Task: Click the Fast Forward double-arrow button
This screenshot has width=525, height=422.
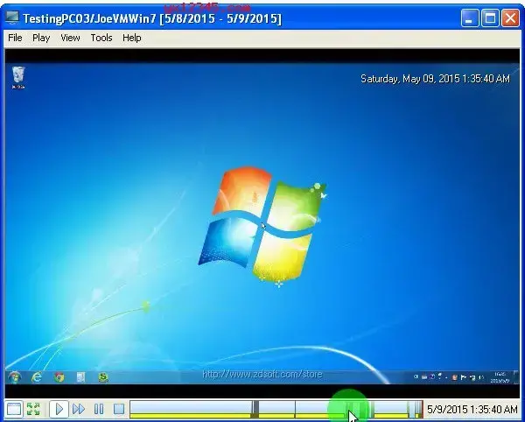Action: pos(79,409)
